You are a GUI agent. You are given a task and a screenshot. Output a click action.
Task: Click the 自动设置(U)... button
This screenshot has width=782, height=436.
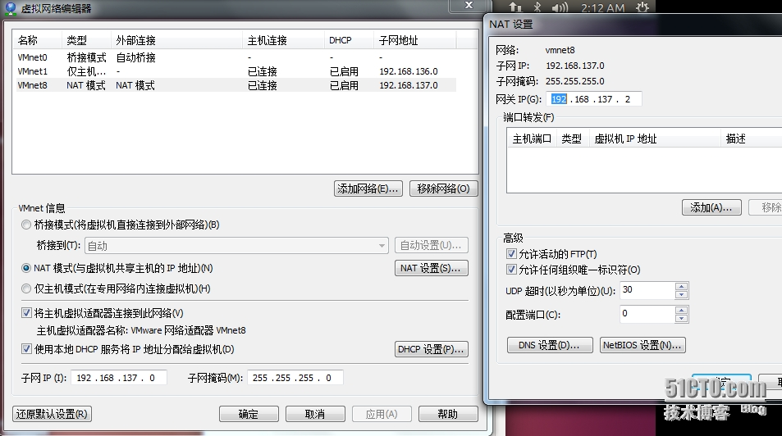(432, 245)
